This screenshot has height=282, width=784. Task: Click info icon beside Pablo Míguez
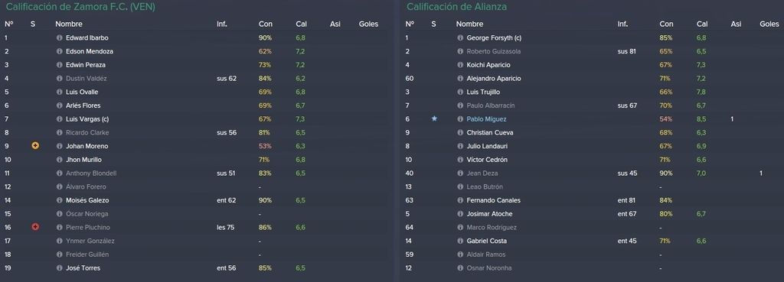[460, 119]
